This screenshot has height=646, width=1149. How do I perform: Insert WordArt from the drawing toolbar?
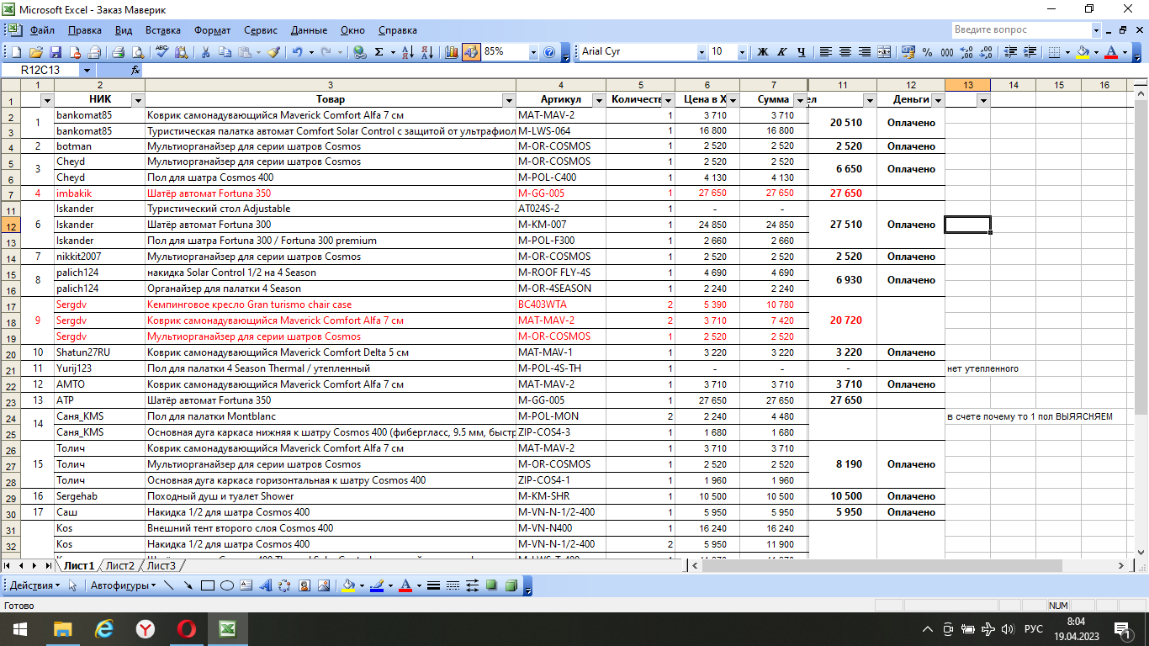(266, 585)
